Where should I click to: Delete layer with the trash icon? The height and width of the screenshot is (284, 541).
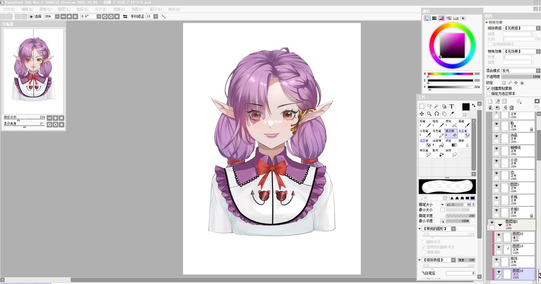tap(511, 107)
